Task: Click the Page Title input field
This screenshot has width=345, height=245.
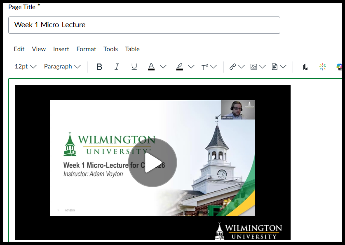Action: 144,25
